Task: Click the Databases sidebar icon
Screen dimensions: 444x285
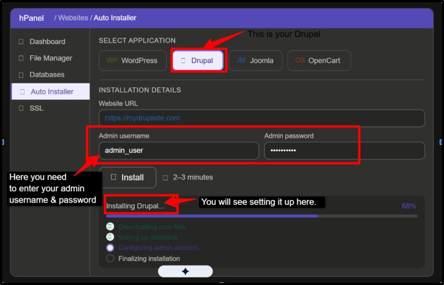Action: pos(21,75)
